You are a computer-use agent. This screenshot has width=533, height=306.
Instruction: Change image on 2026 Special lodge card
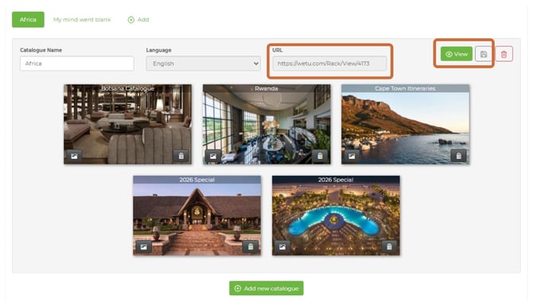pos(143,247)
